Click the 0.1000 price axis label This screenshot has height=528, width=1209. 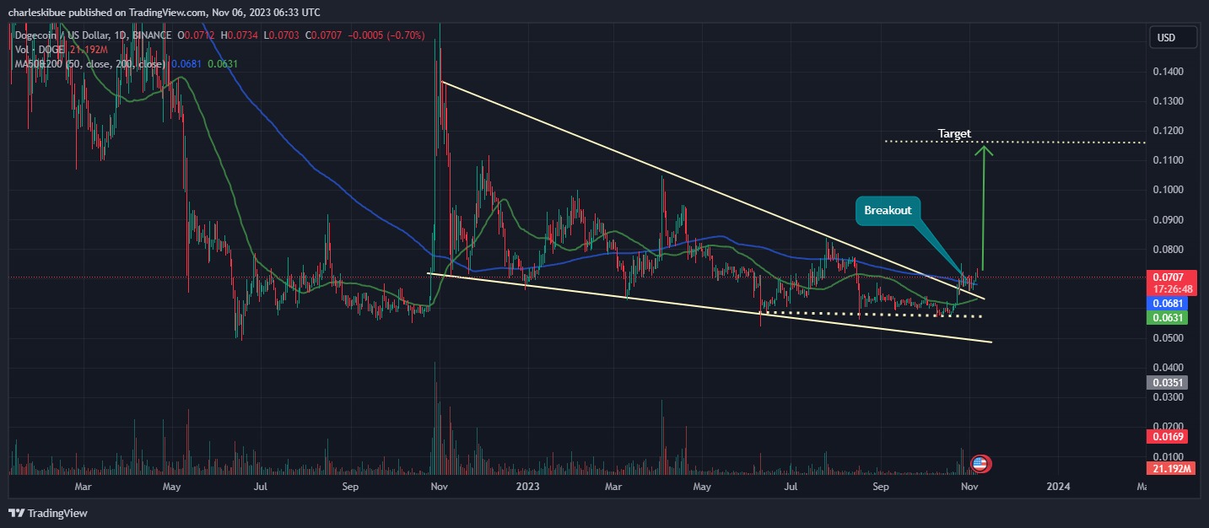[x=1168, y=190]
